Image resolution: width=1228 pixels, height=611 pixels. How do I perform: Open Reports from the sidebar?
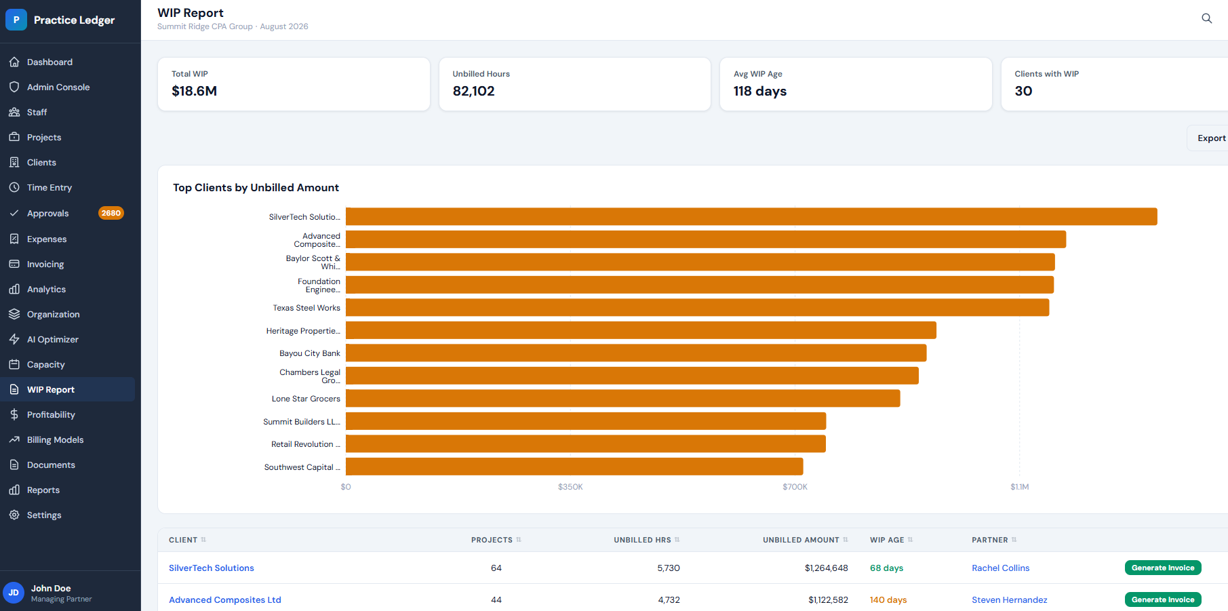point(68,490)
